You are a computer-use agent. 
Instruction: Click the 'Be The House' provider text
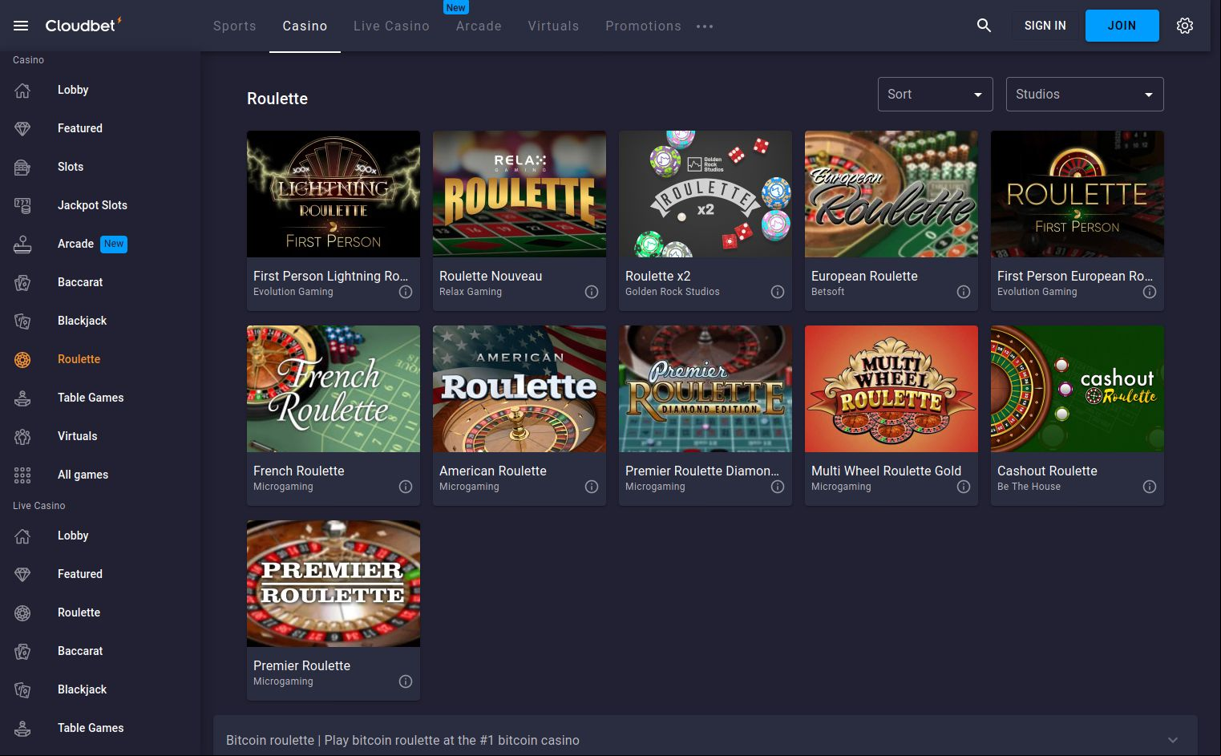[1029, 487]
